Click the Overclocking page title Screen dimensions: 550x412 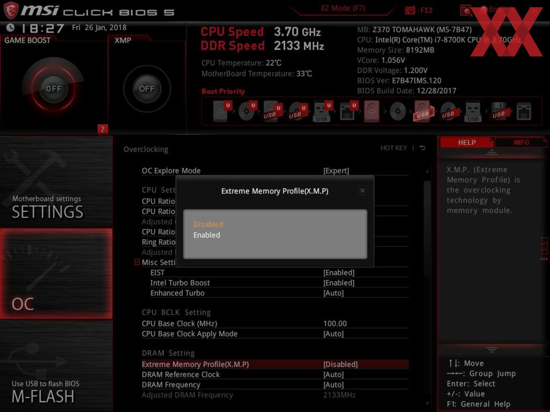point(146,149)
